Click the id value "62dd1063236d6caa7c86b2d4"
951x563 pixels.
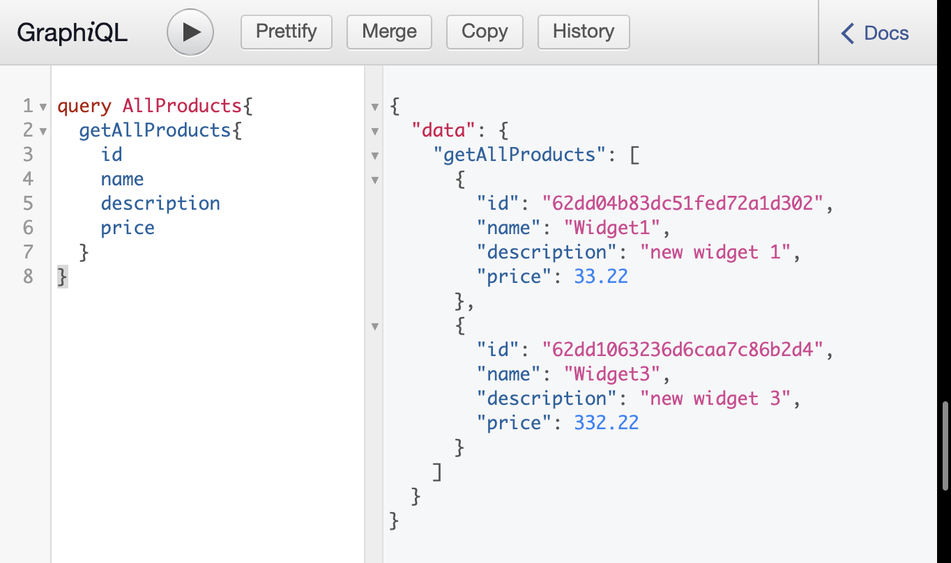click(x=683, y=350)
